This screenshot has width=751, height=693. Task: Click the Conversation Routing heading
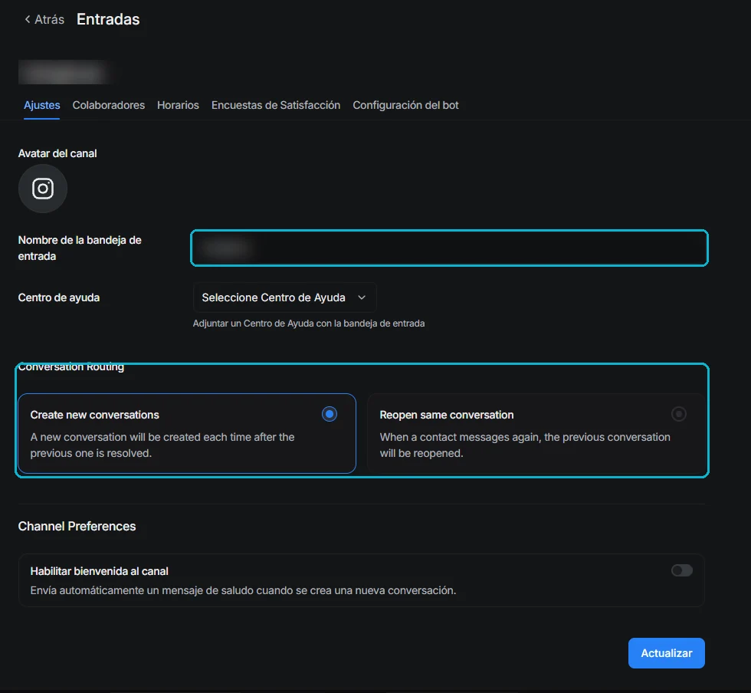click(71, 366)
